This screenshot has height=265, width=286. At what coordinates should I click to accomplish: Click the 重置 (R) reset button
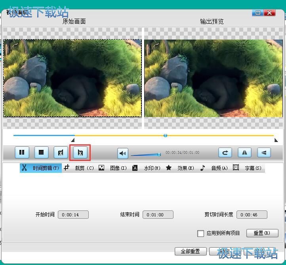tap(262, 233)
